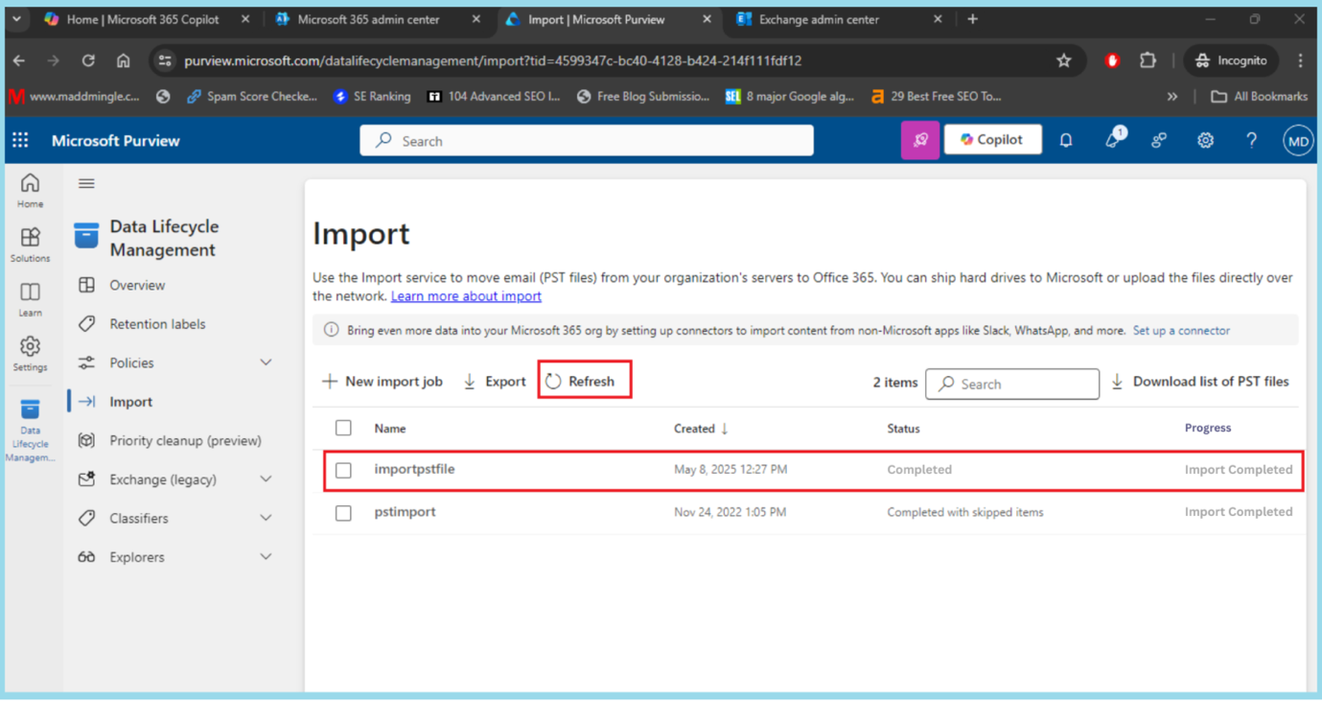1322x701 pixels.
Task: Click New import job
Action: [382, 382]
